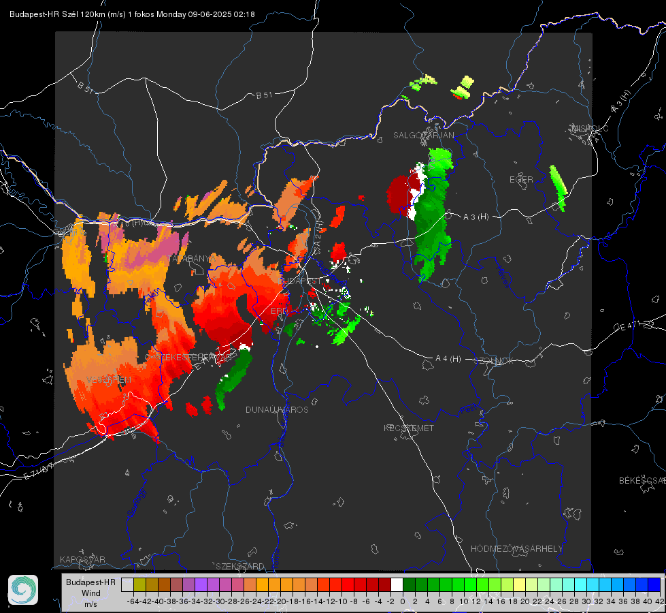Image resolution: width=666 pixels, height=613 pixels.
Task: Select the ÉRD town label
Action: point(279,311)
